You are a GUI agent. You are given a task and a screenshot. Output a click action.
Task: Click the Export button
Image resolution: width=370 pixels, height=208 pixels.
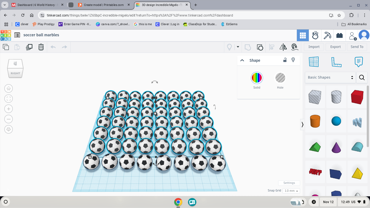(335, 47)
